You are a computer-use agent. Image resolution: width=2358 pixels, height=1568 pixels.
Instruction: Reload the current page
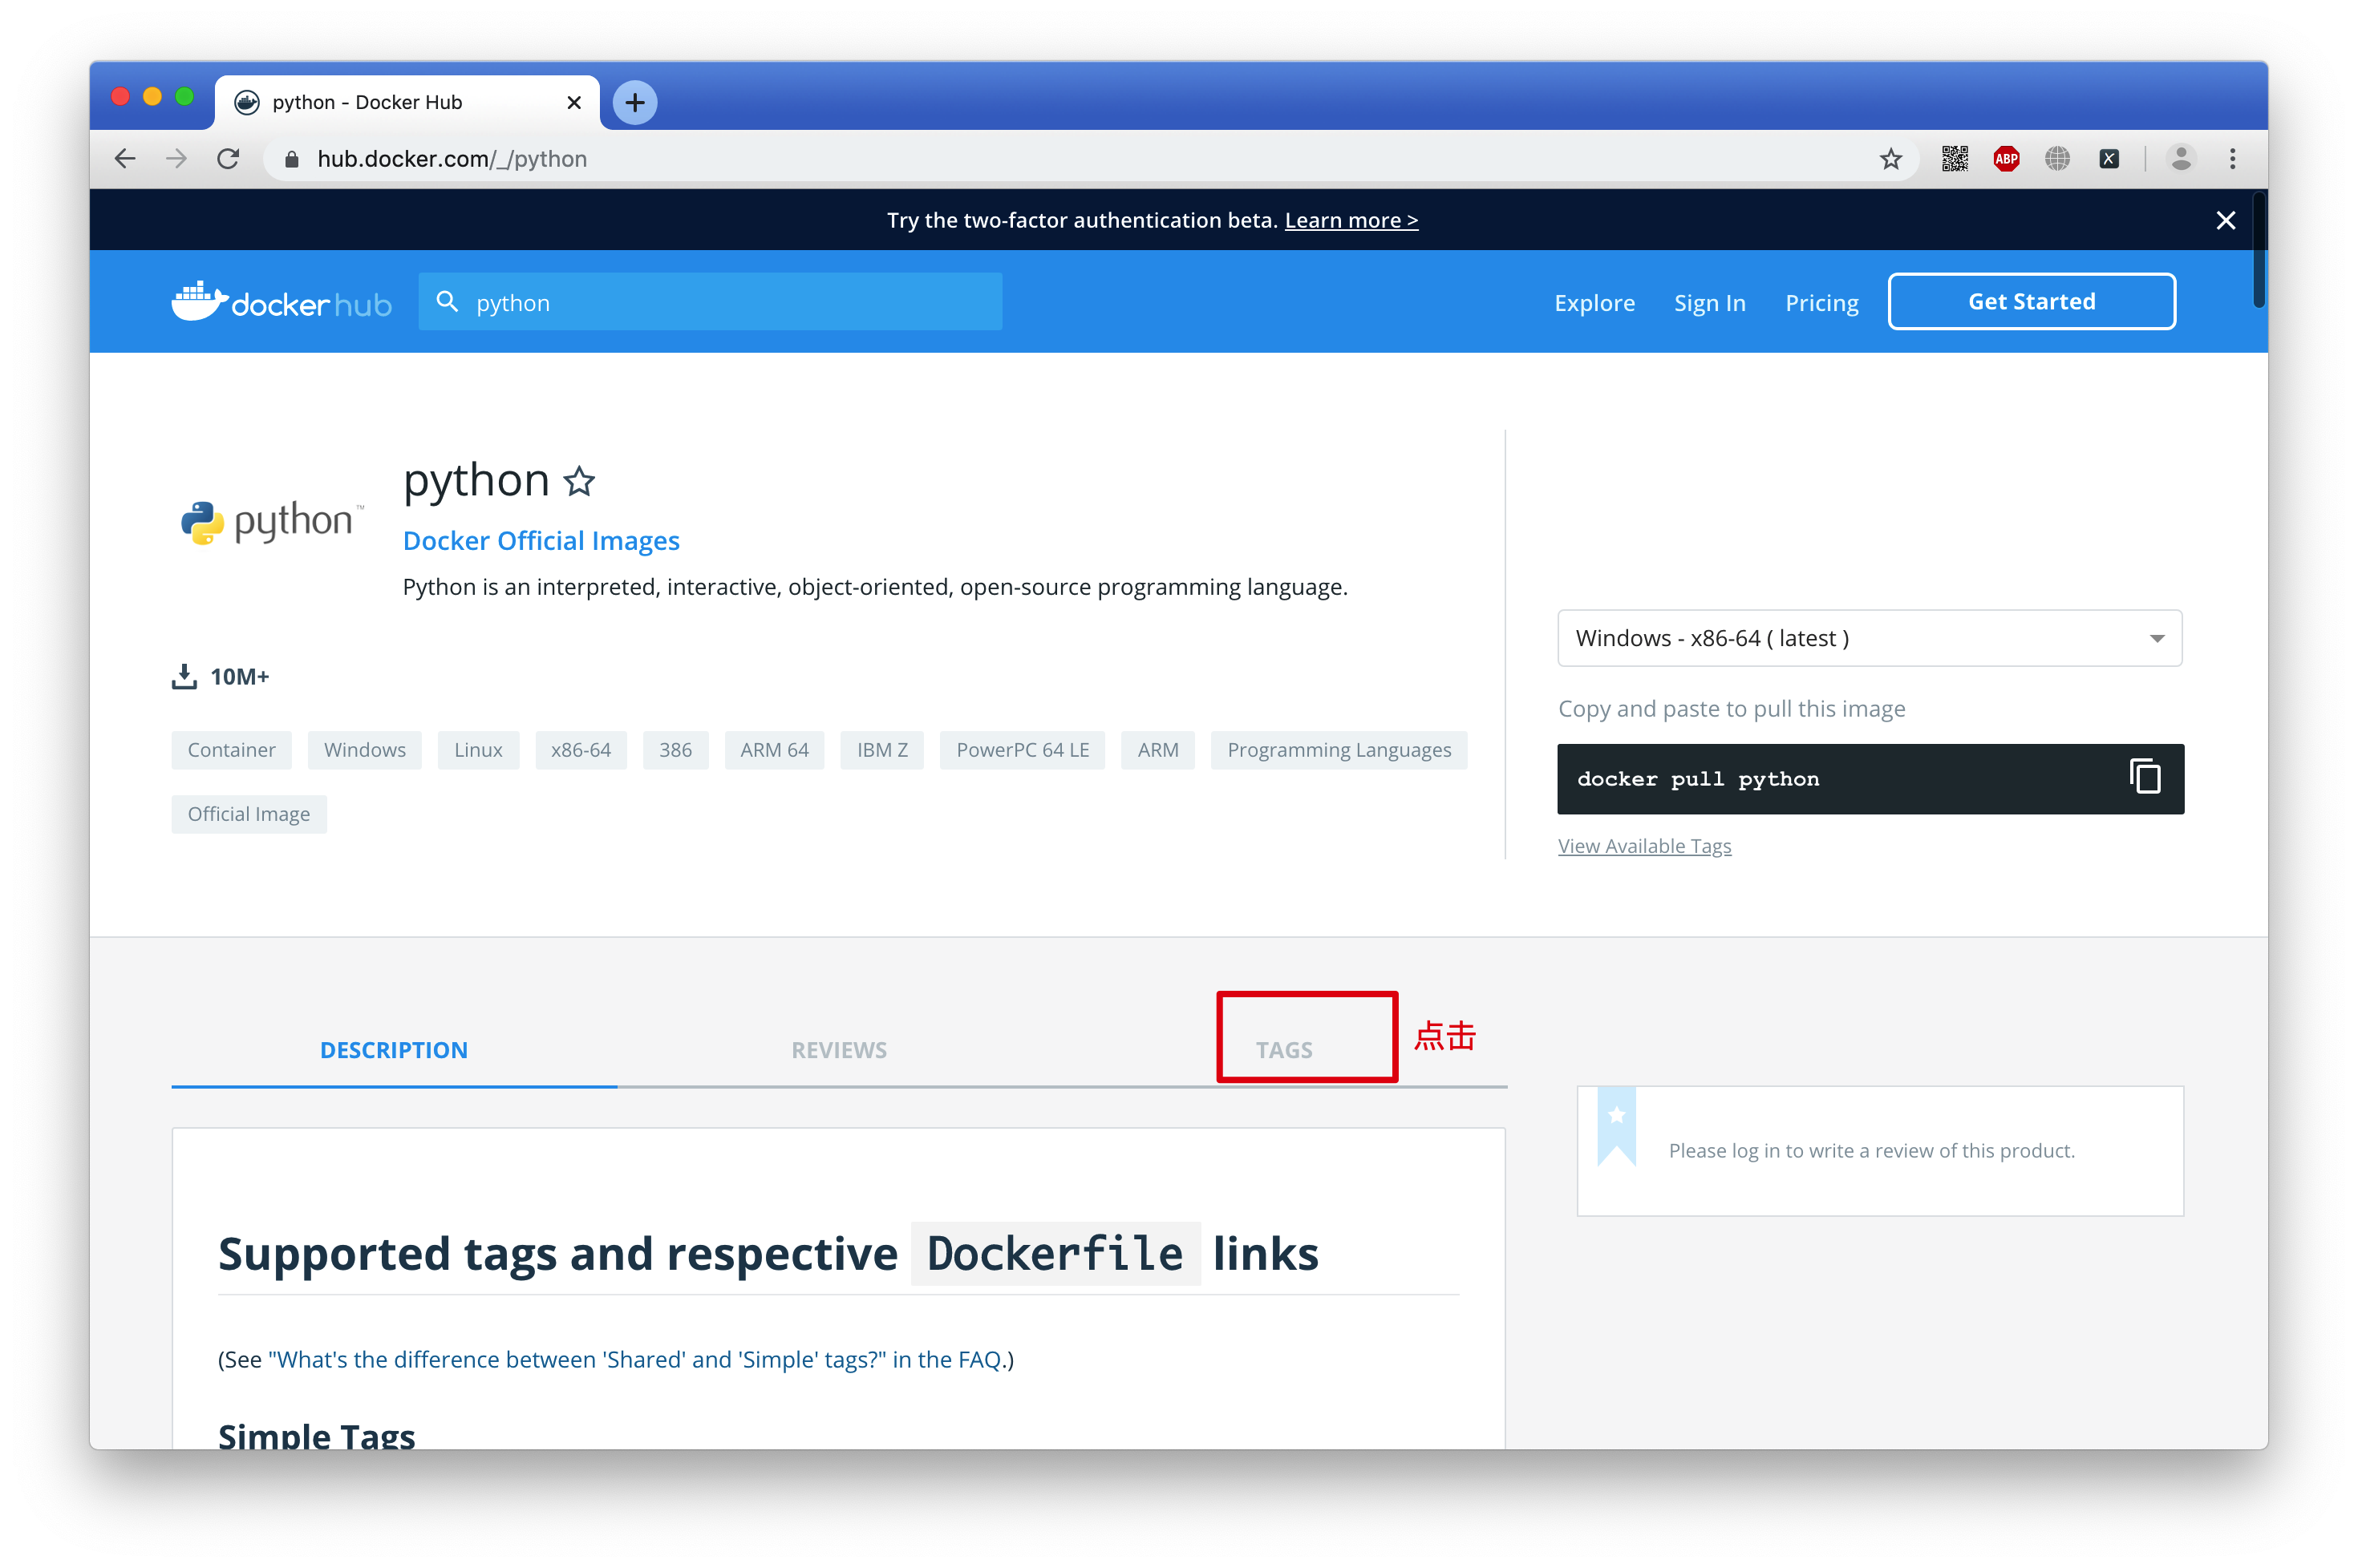point(228,159)
